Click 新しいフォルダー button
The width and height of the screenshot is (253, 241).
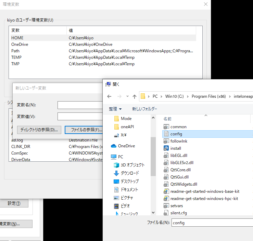[144, 109]
